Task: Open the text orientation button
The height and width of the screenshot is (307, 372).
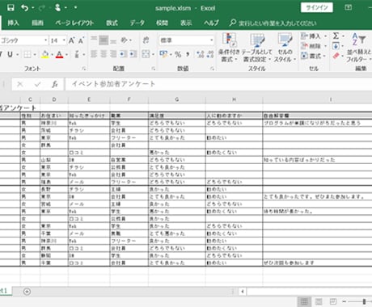Action: pyautogui.click(x=125, y=40)
